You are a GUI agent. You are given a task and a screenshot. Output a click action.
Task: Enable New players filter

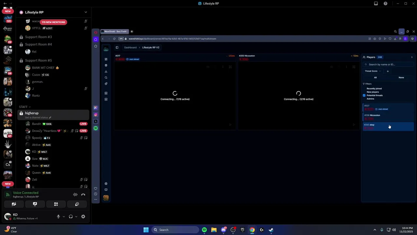(373, 92)
